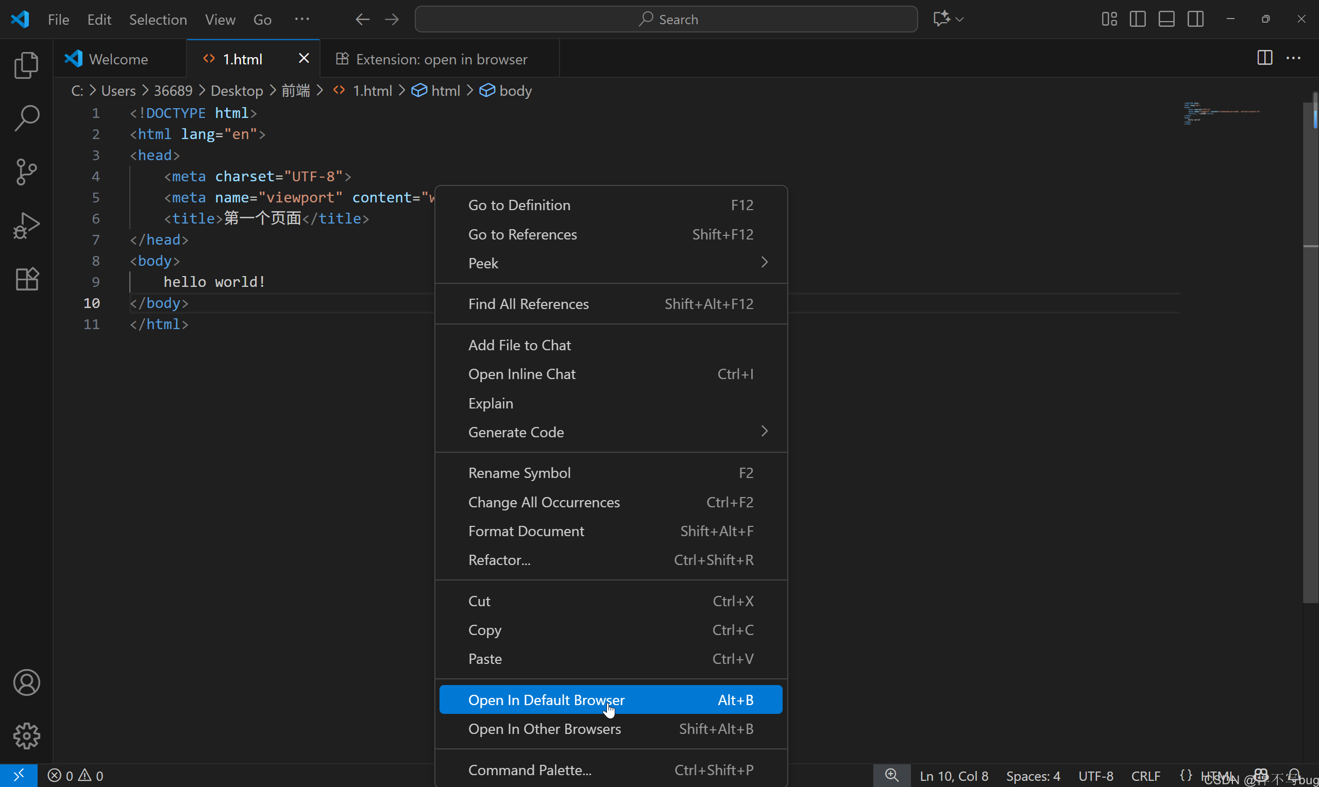Open the Manage gear icon
The width and height of the screenshot is (1319, 787).
26,735
